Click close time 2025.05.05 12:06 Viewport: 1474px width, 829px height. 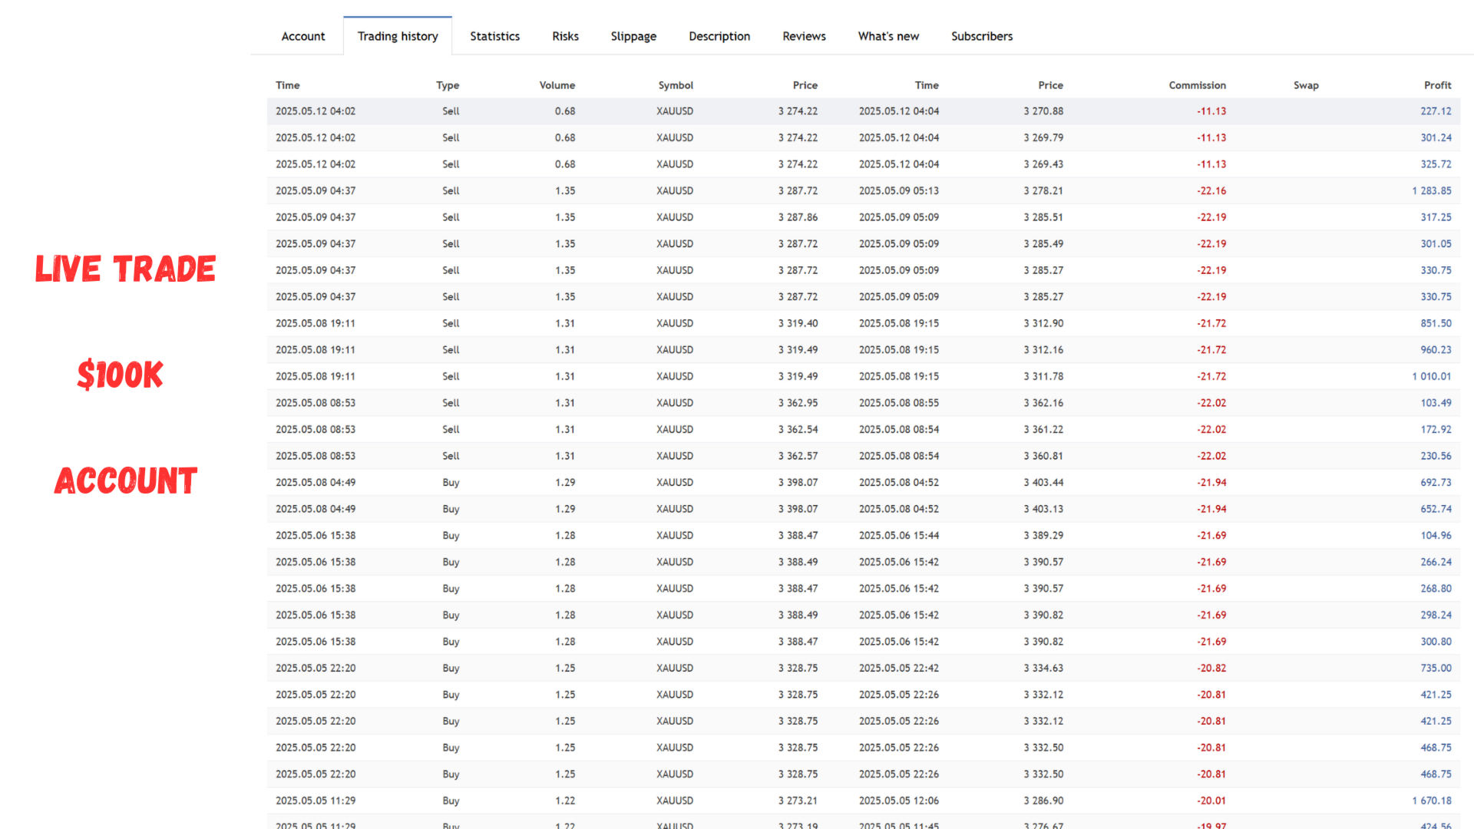tap(898, 801)
